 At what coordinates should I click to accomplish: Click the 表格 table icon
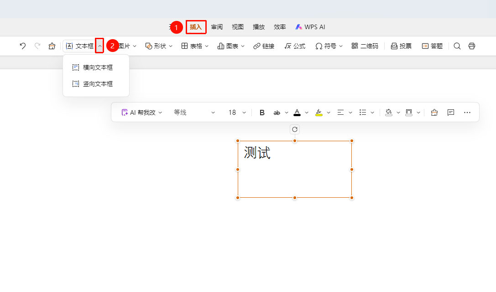(184, 46)
